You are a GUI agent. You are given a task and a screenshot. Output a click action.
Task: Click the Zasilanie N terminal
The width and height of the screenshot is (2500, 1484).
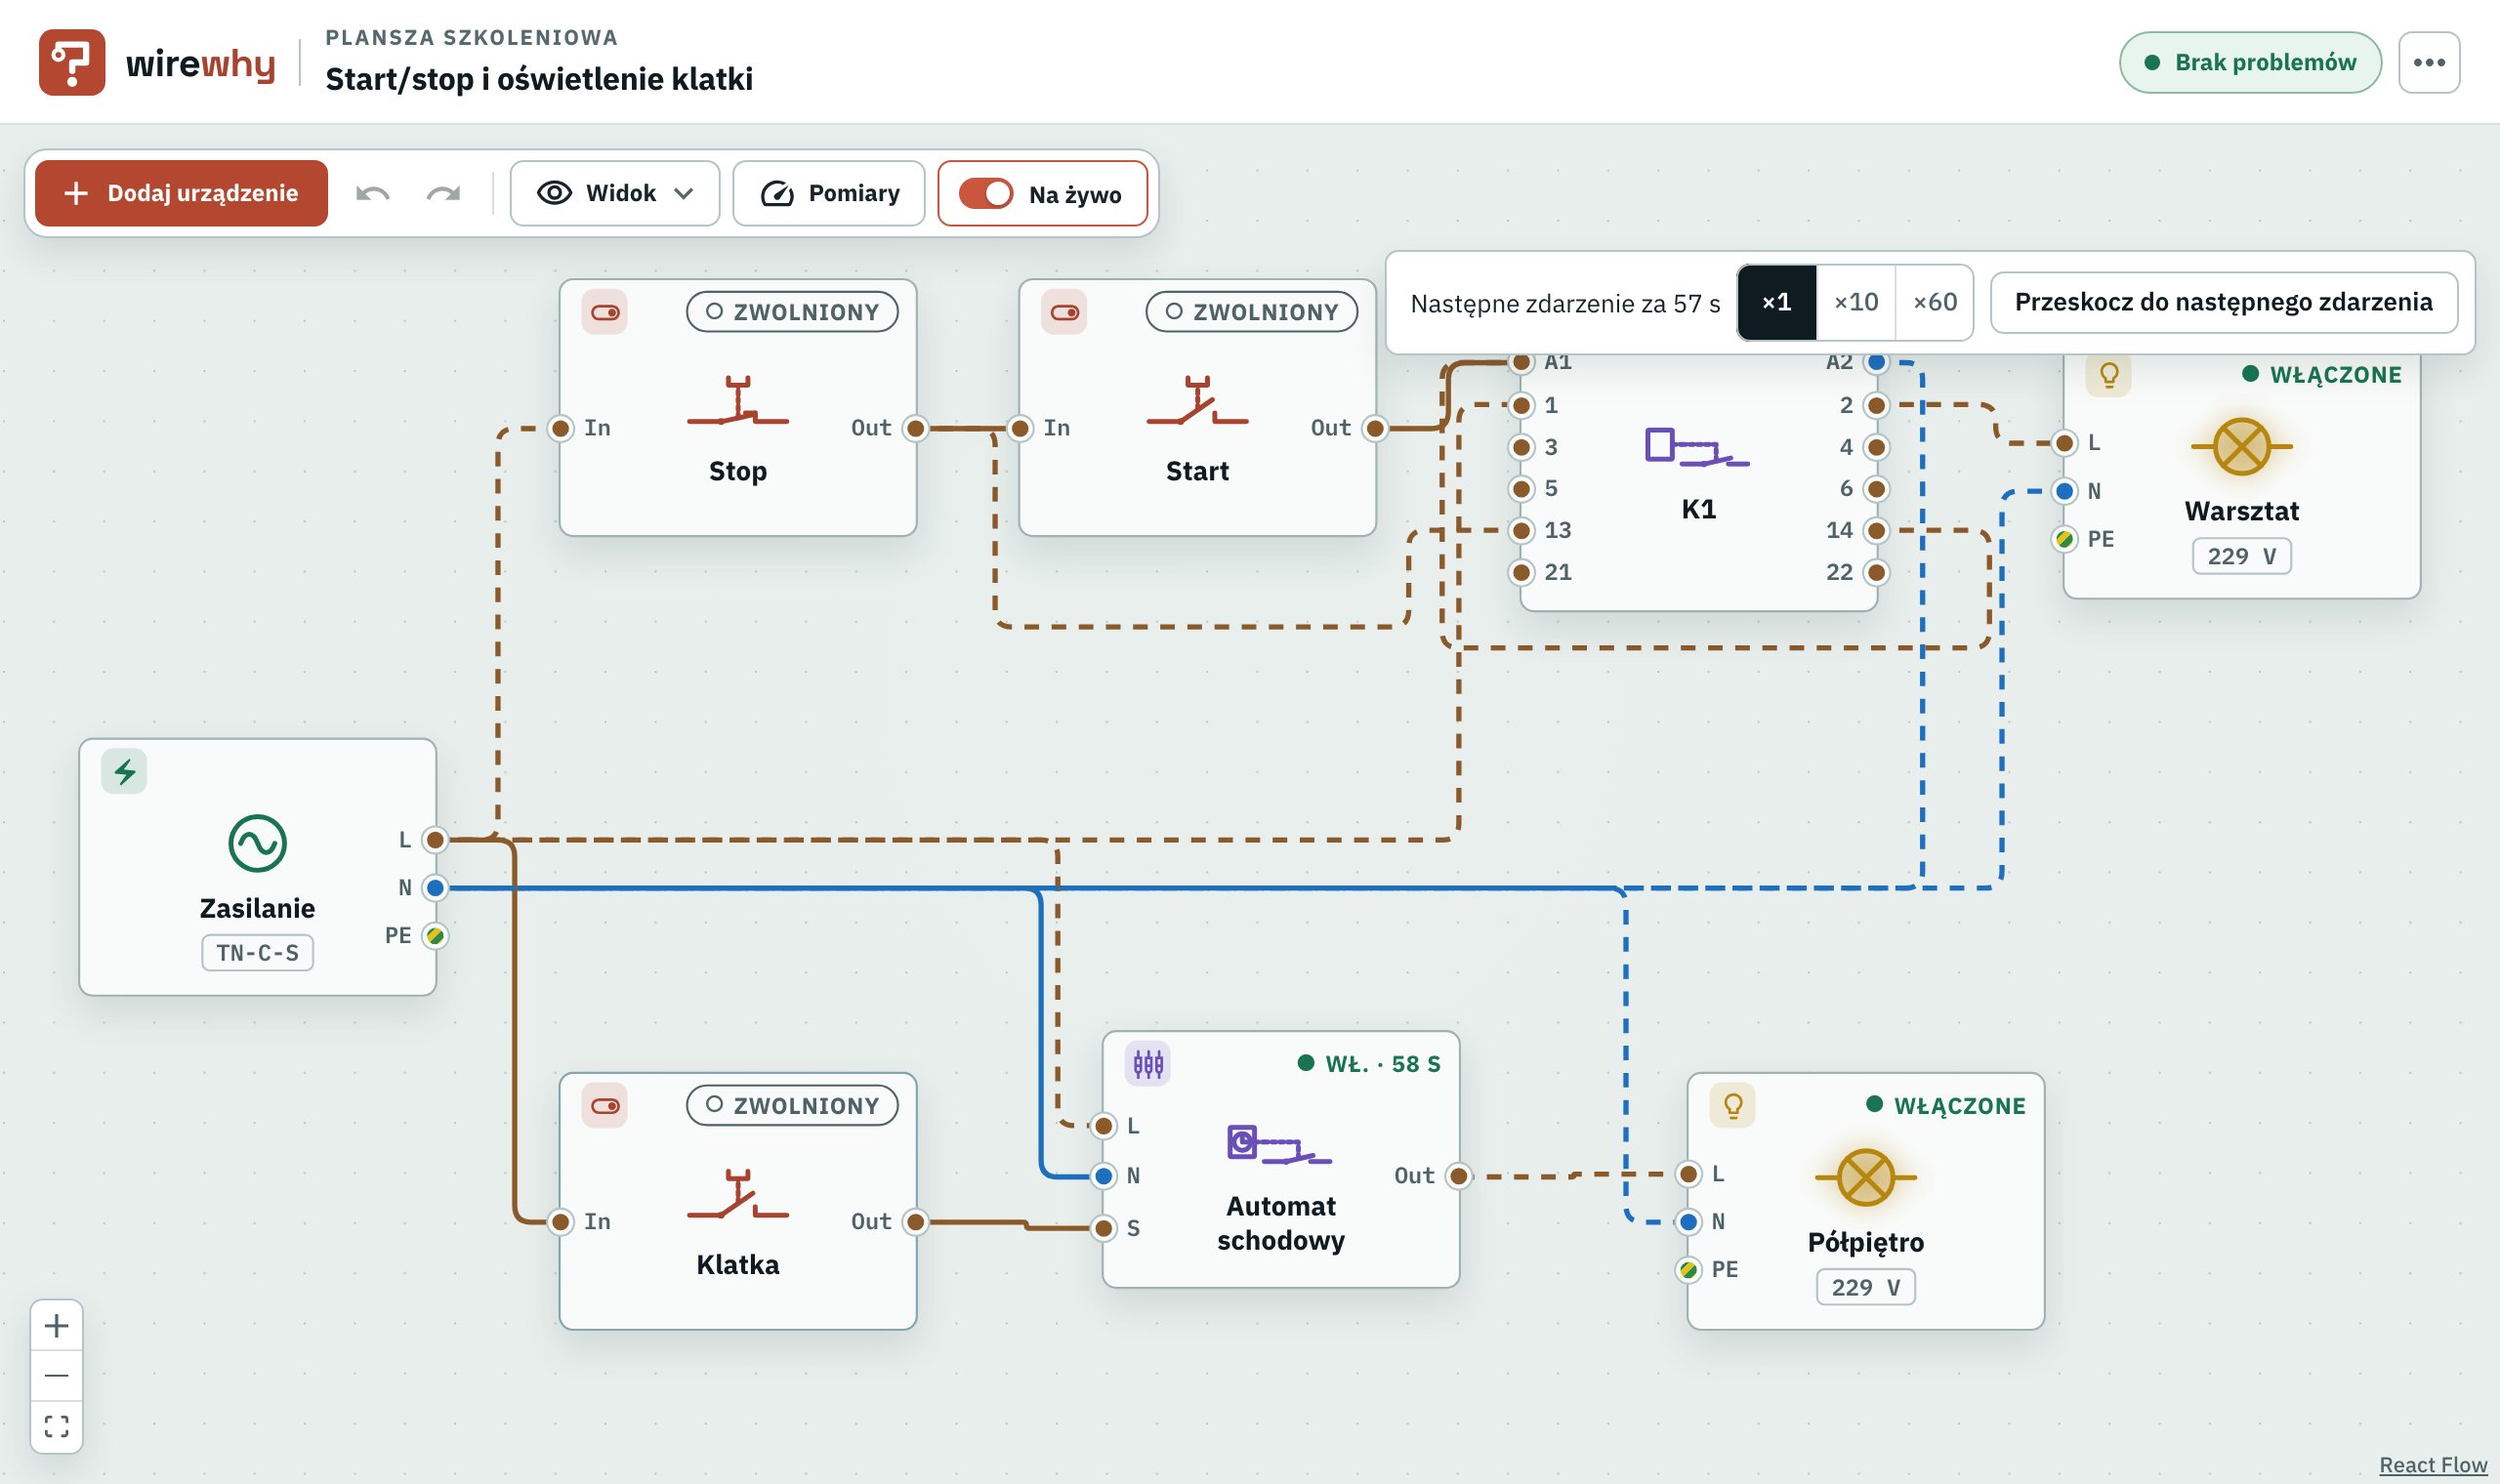tap(435, 887)
